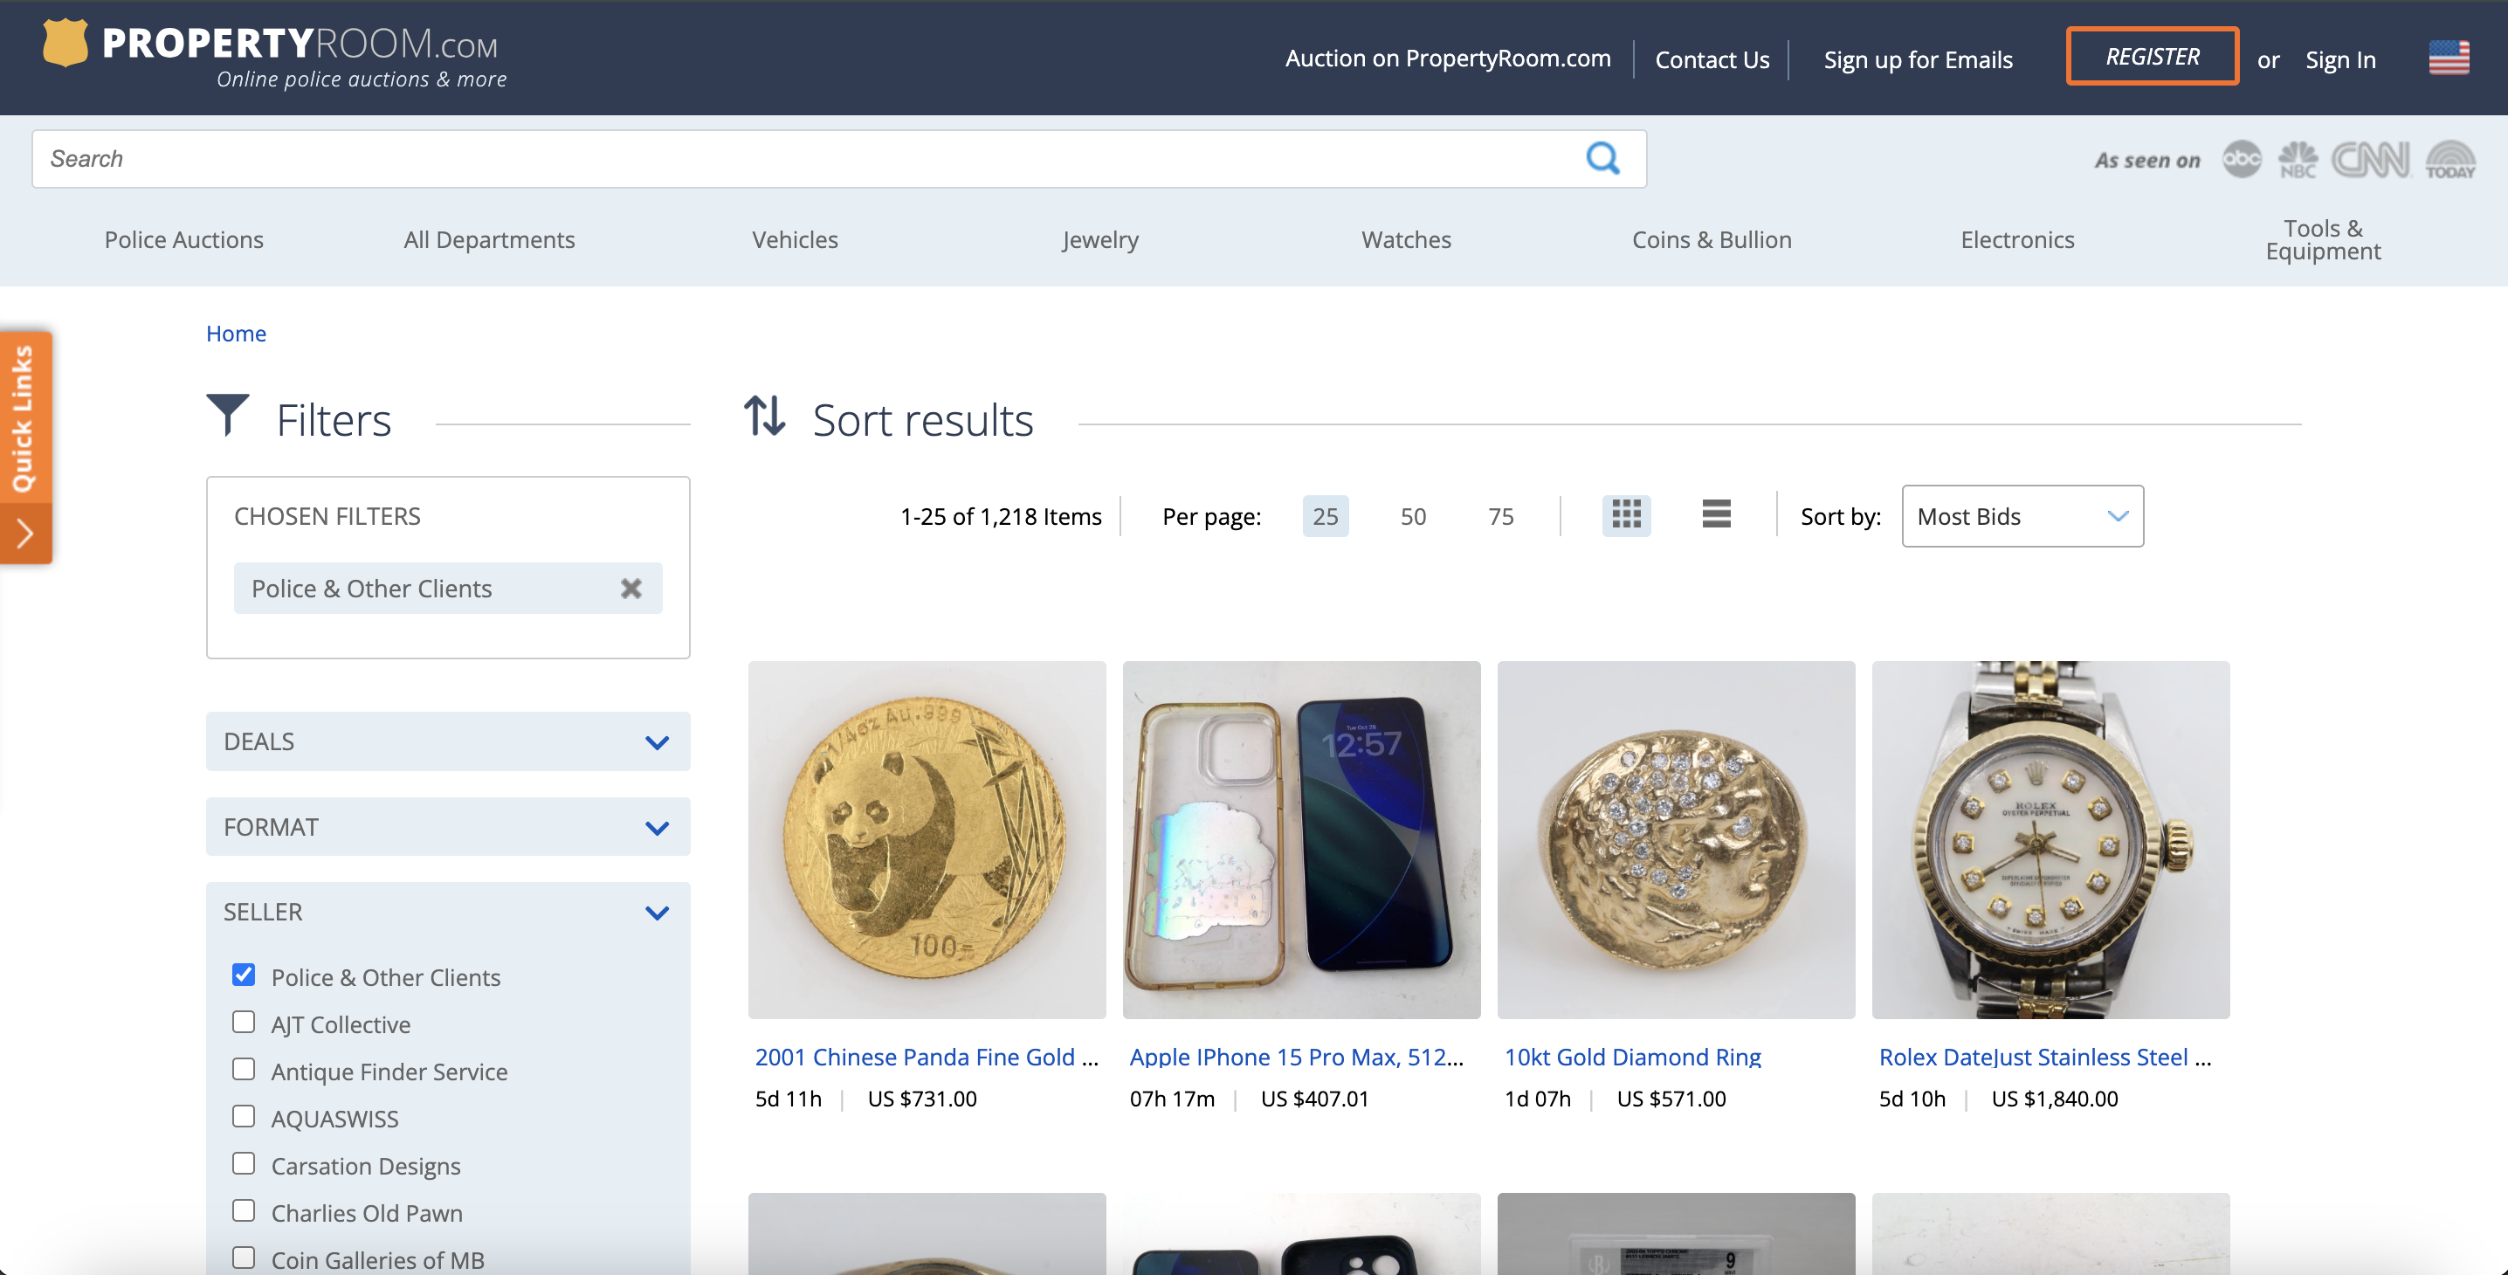
Task: Click the search magnifier icon
Action: pos(1602,158)
